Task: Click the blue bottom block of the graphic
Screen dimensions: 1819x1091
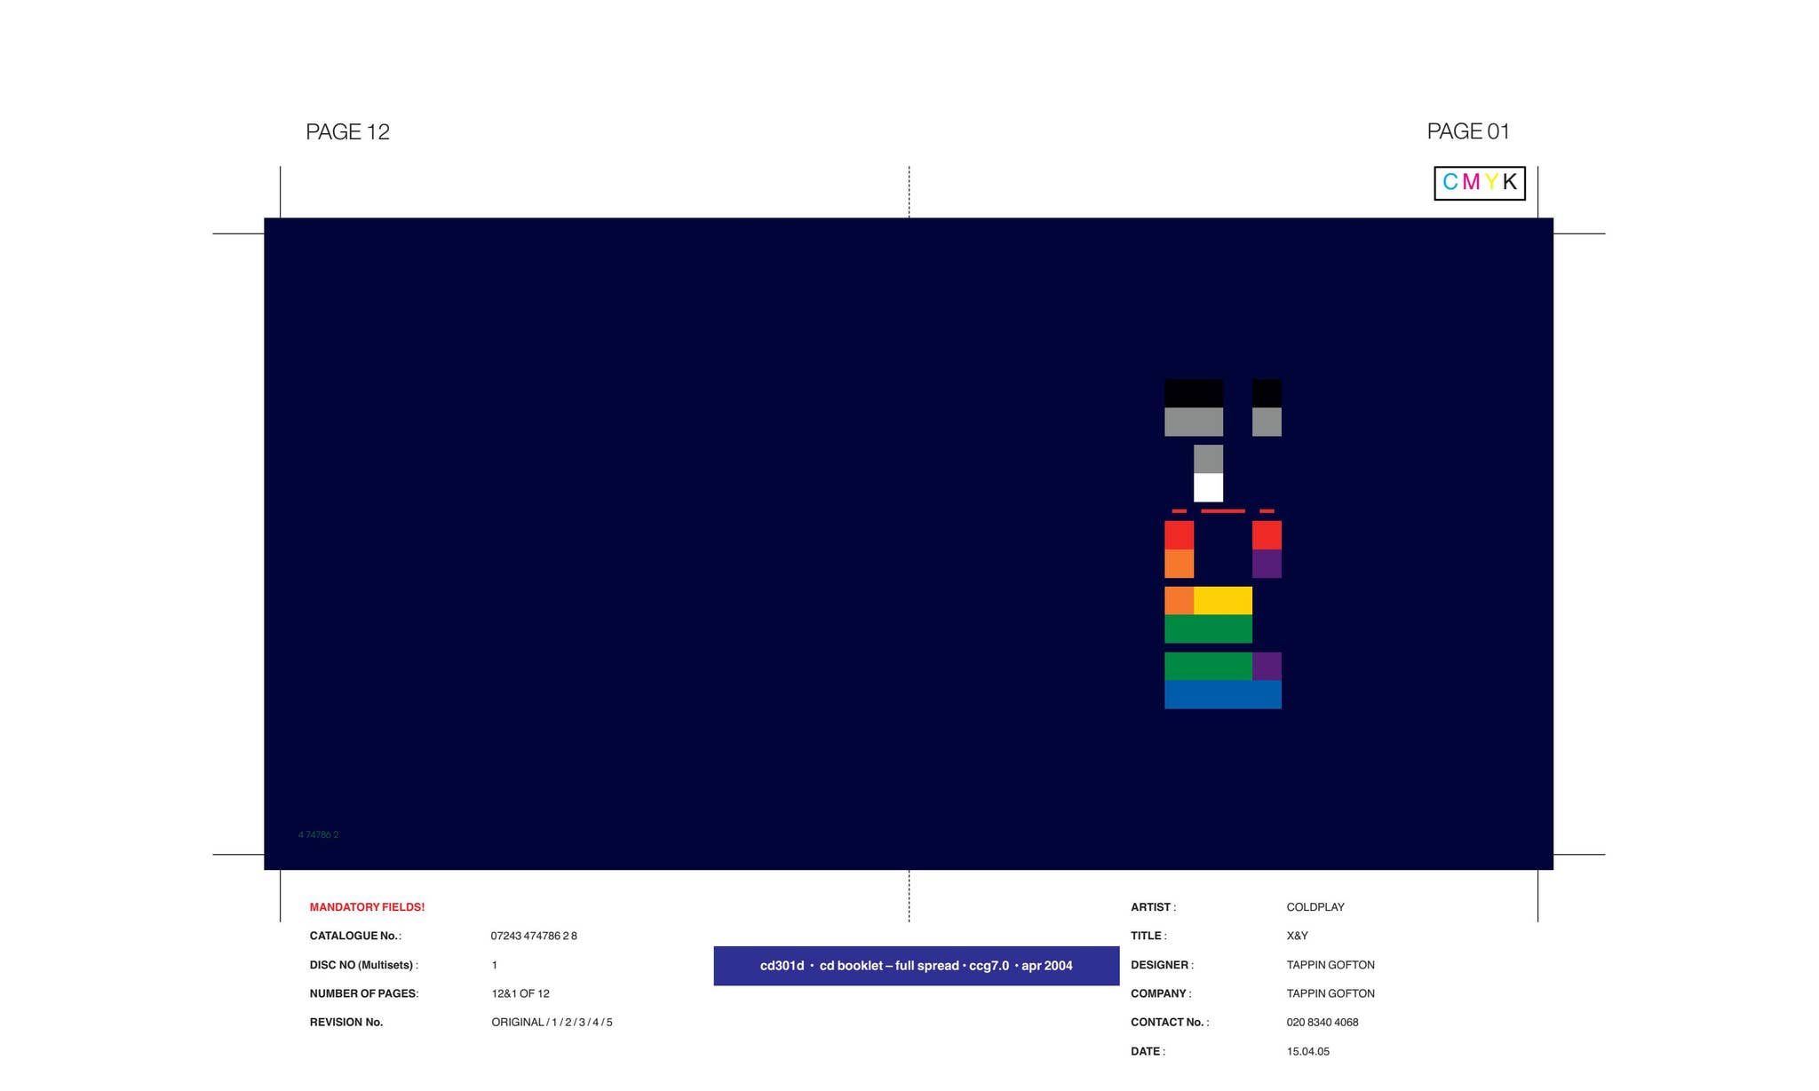Action: [1222, 694]
